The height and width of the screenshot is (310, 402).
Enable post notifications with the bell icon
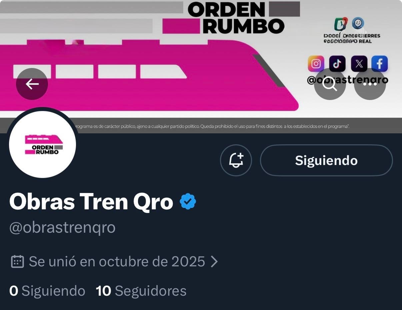(236, 160)
